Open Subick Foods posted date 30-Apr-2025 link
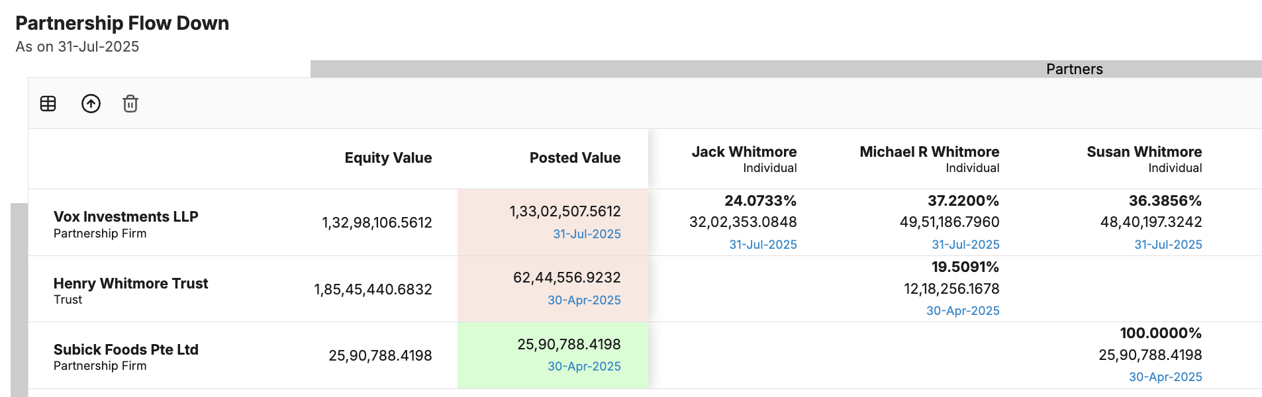Viewport: 1262px width, 397px height. [583, 367]
